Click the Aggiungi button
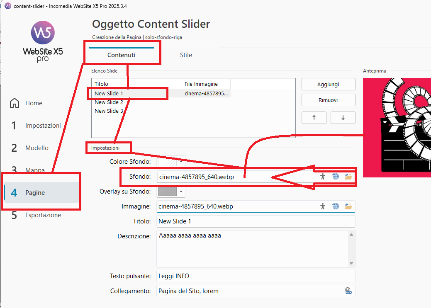 click(328, 84)
